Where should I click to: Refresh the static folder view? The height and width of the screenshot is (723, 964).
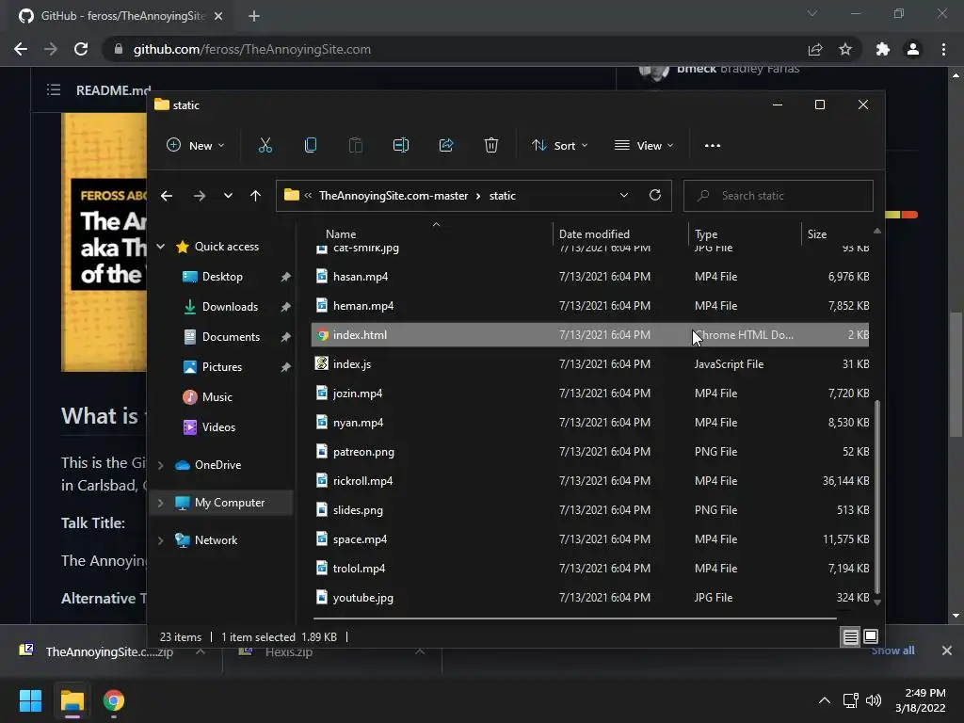655,196
